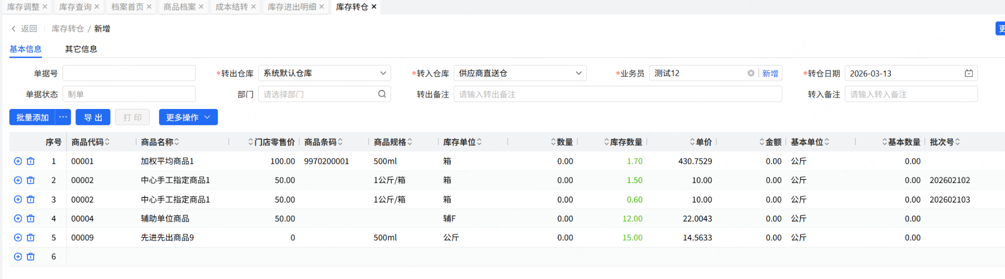Close the 库存查询 tab
Image resolution: width=1005 pixels, height=279 pixels.
click(x=97, y=7)
